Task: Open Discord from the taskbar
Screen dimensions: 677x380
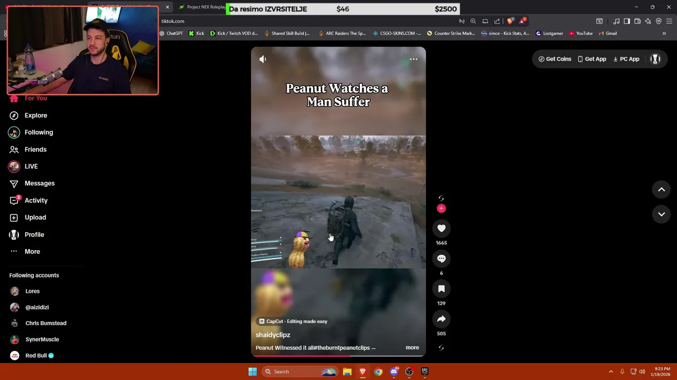Action: (394, 372)
